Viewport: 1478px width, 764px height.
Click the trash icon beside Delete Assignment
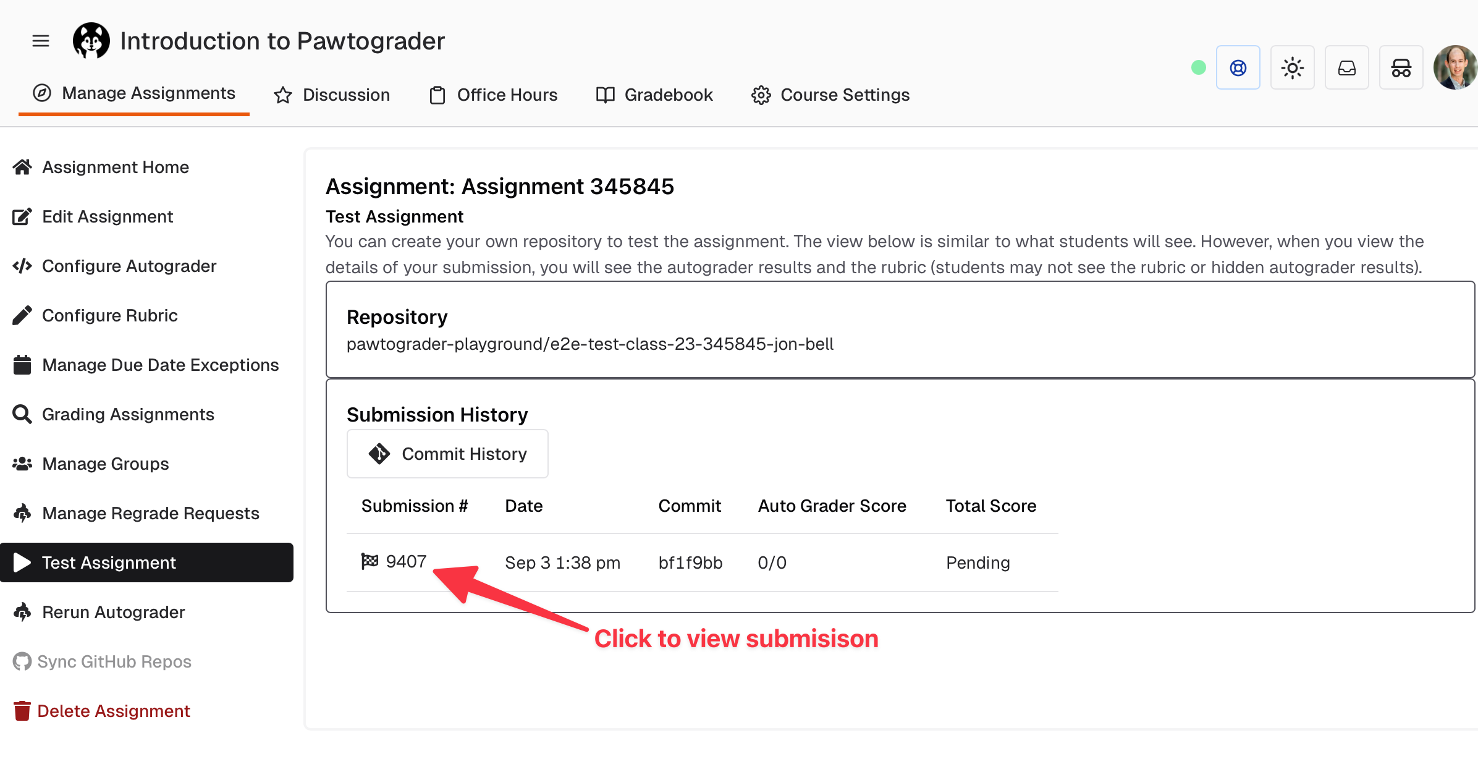(x=22, y=710)
